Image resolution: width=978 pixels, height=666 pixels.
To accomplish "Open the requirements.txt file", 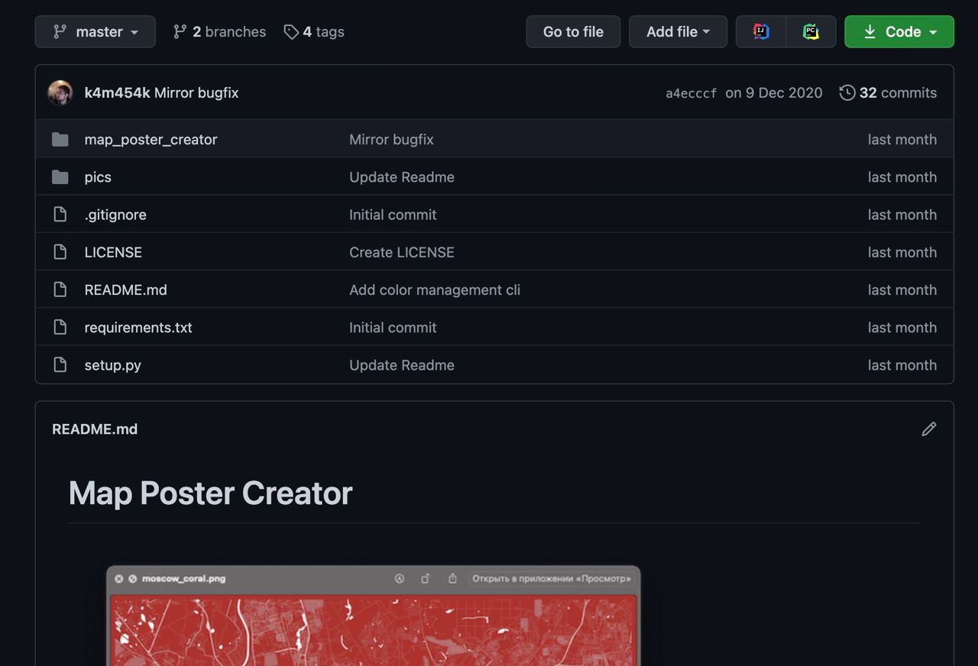I will coord(138,327).
